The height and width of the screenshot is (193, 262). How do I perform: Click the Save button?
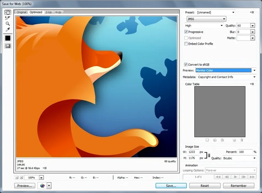pyautogui.click(x=171, y=186)
